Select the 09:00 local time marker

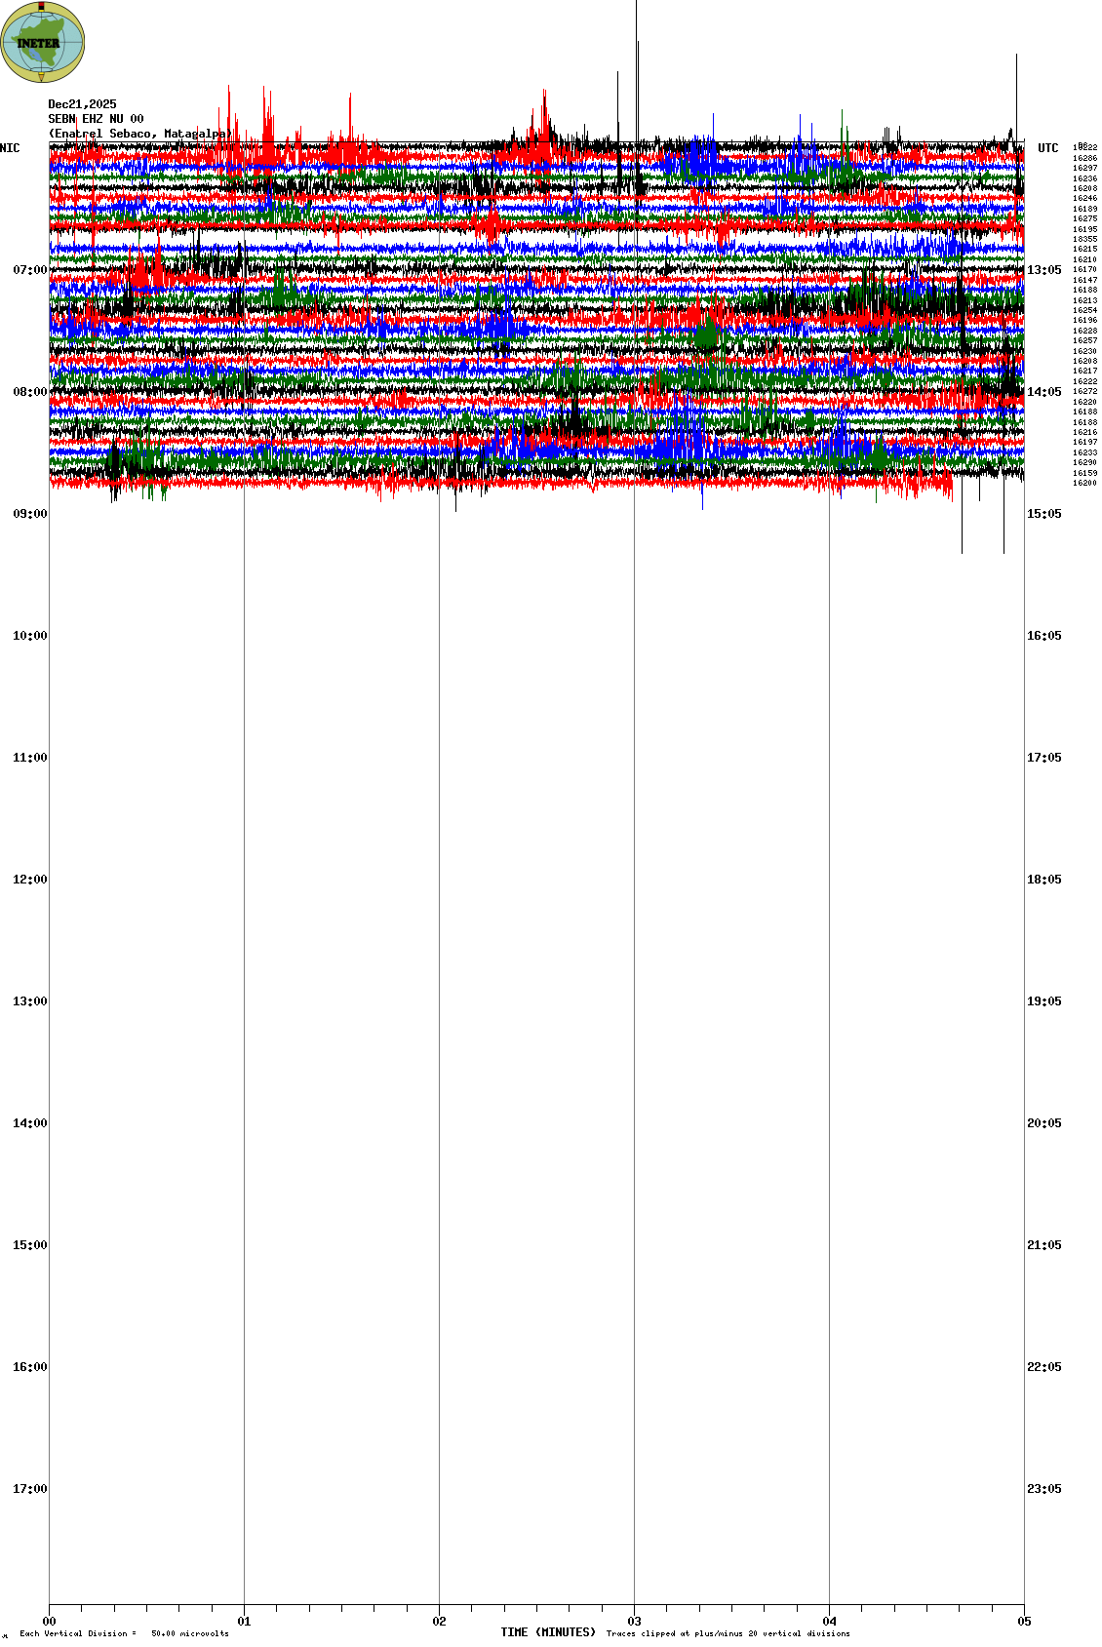click(x=29, y=514)
